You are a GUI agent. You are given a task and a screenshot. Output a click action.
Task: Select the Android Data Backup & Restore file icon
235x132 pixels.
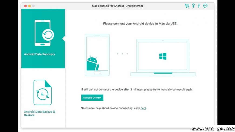[x=43, y=92]
